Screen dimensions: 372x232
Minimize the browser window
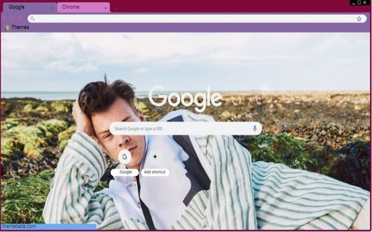tap(353, 3)
